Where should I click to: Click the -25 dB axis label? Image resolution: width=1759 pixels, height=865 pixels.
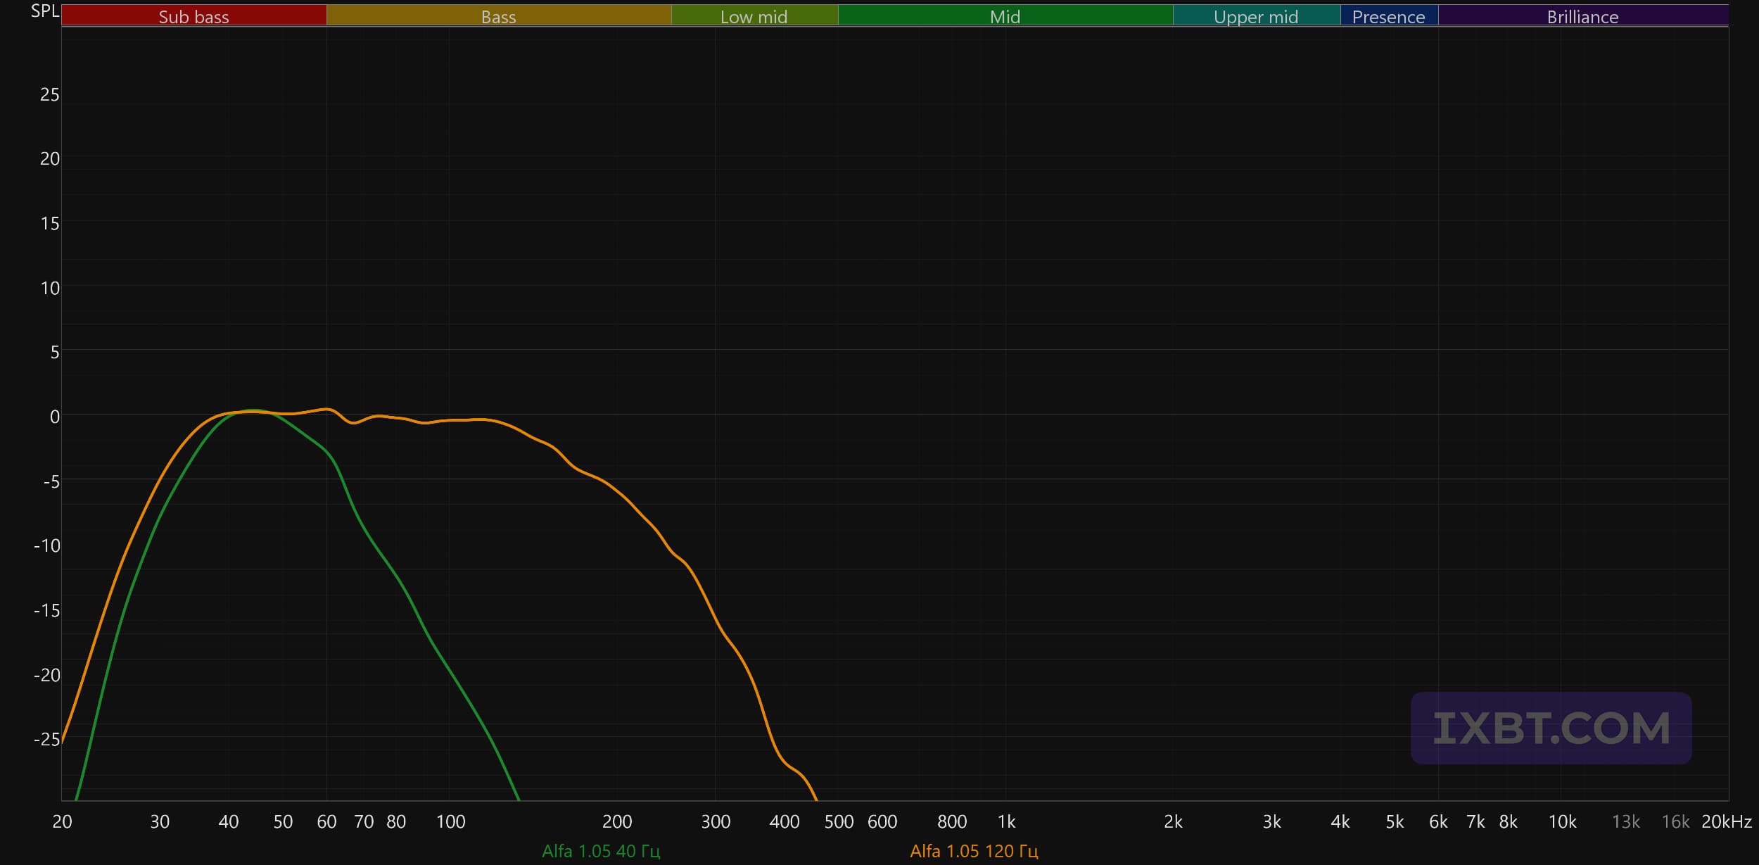46,739
